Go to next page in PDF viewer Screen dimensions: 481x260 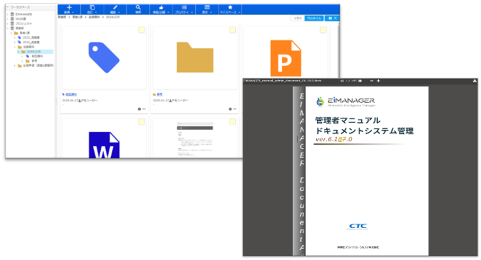tap(360, 81)
